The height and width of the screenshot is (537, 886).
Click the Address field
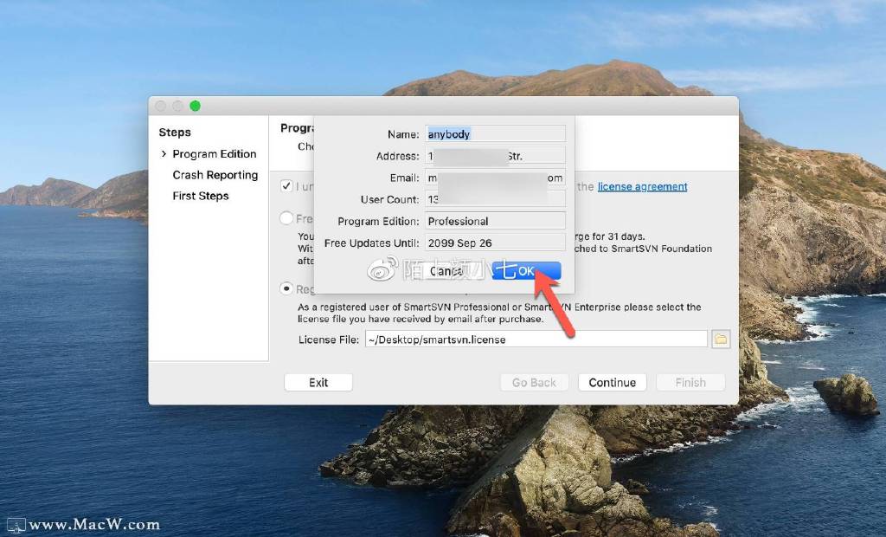[495, 156]
